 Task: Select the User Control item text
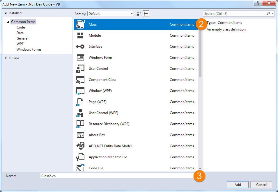(x=98, y=69)
